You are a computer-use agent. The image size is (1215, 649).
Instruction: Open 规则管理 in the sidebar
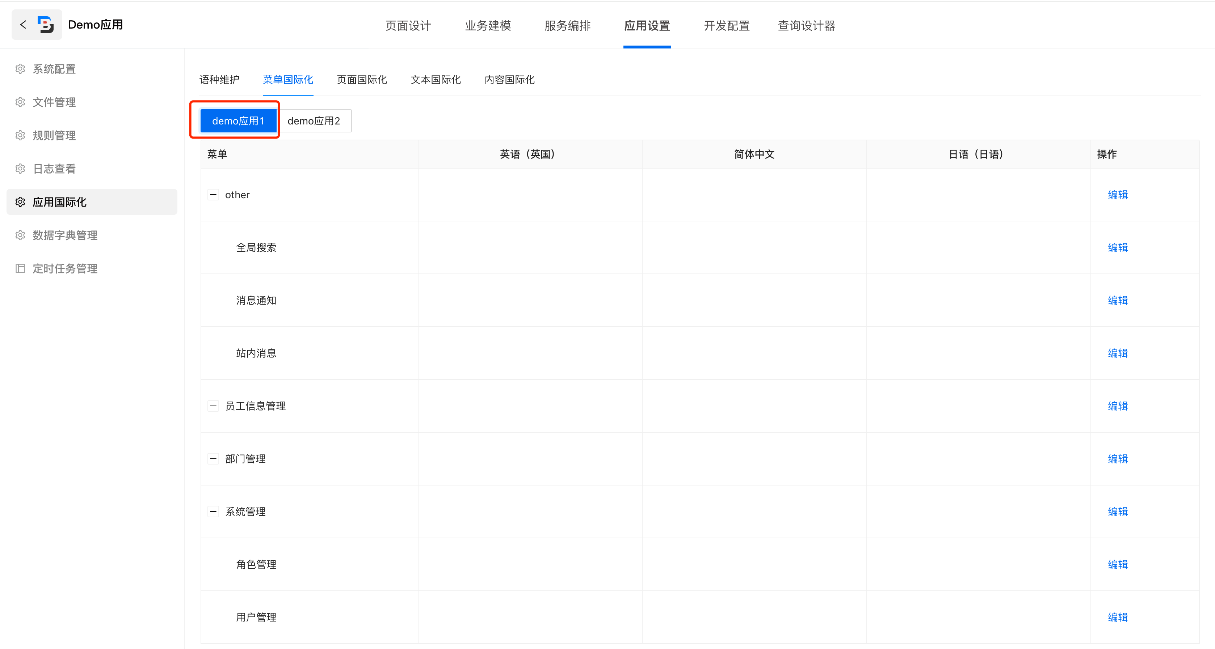[92, 136]
